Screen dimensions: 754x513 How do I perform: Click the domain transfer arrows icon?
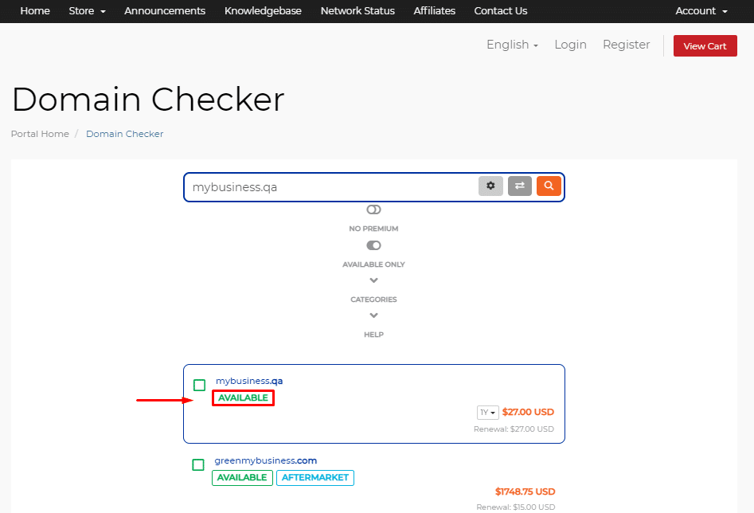coord(520,185)
